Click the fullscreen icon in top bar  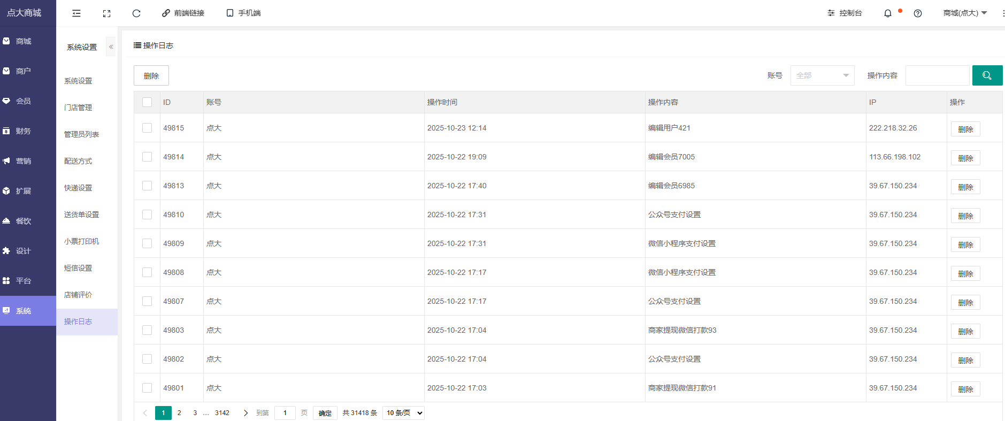(106, 13)
